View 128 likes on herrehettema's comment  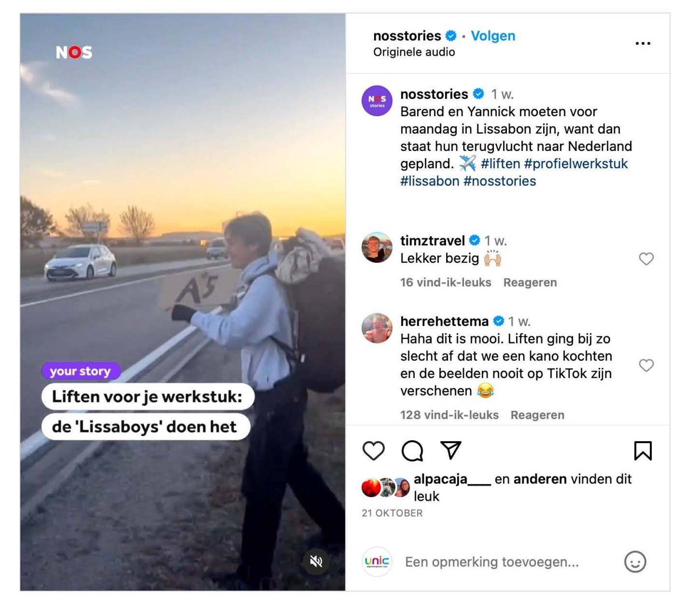449,415
